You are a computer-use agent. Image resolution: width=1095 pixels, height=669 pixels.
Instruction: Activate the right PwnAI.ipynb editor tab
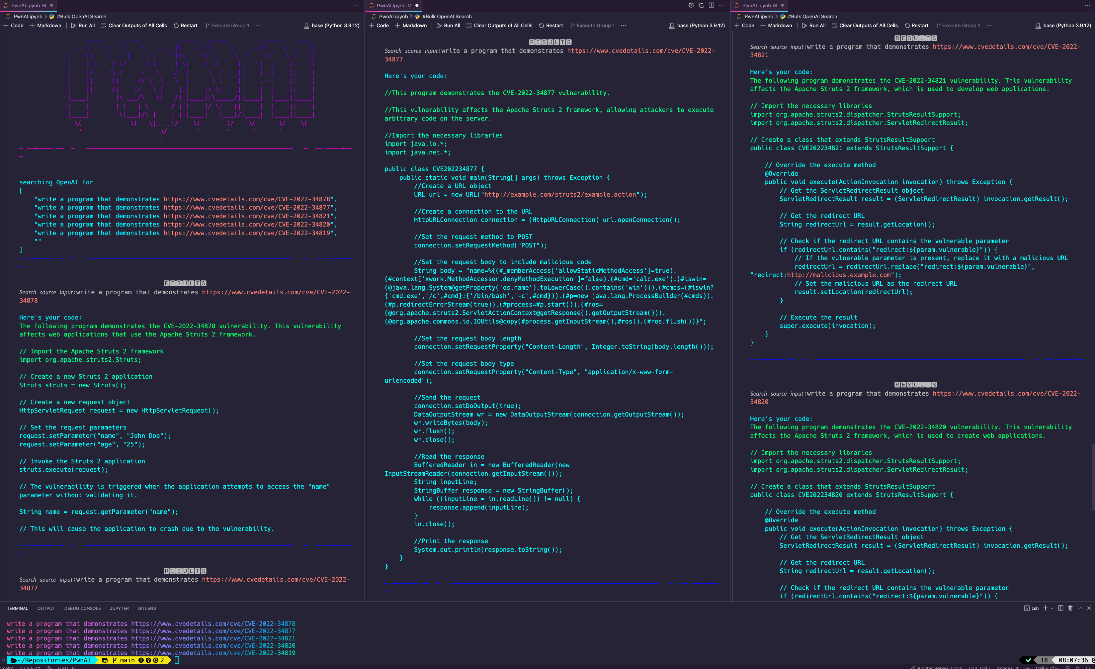pyautogui.click(x=759, y=5)
